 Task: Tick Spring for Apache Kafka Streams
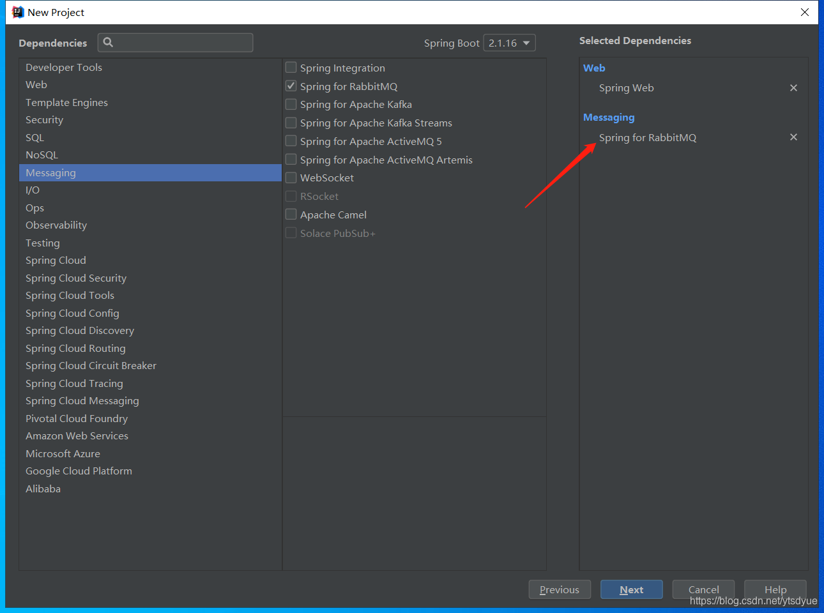(x=291, y=123)
